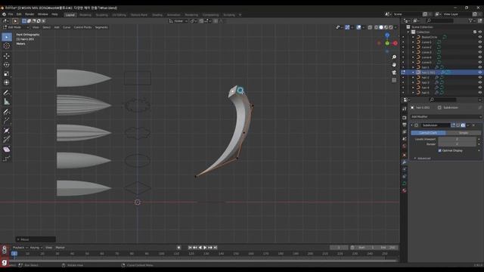Image resolution: width=484 pixels, height=272 pixels.
Task: Open the Tool properties tab
Action: pyautogui.click(x=405, y=109)
